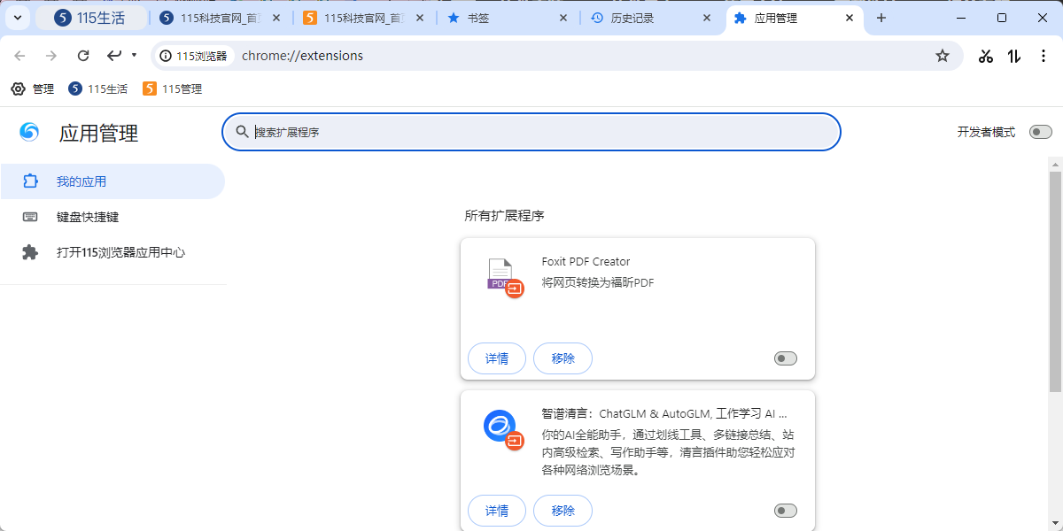Bookmark this page with star icon
1063x531 pixels.
943,56
